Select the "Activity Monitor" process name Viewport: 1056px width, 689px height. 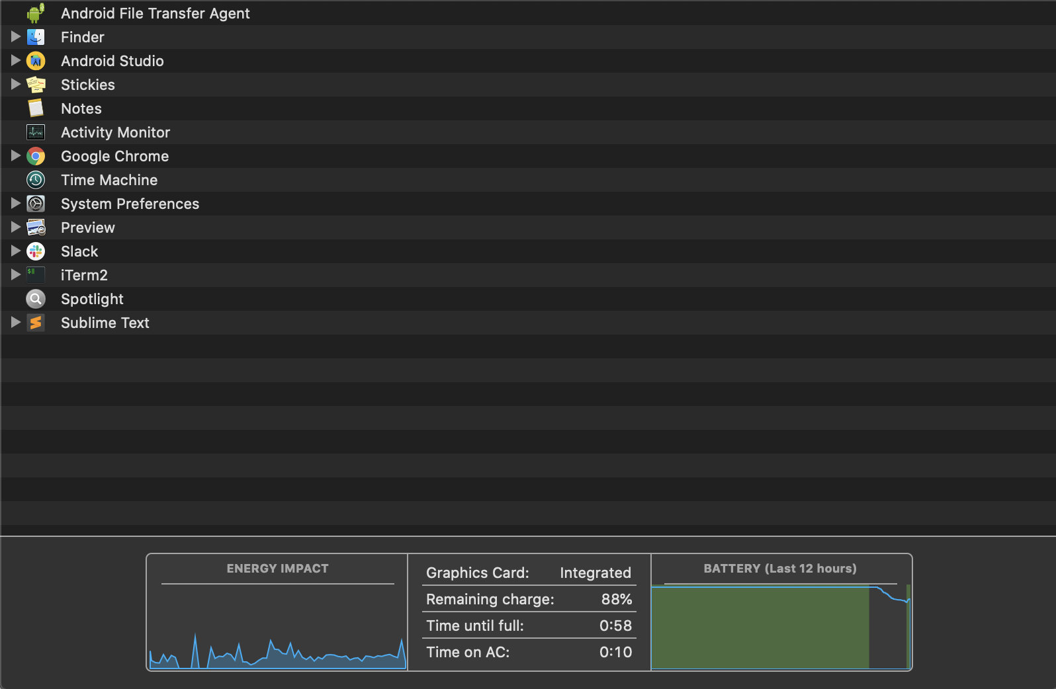116,132
